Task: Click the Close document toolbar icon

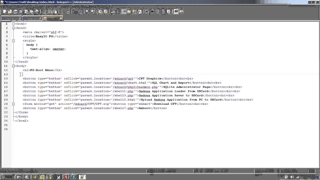Action: [26, 11]
